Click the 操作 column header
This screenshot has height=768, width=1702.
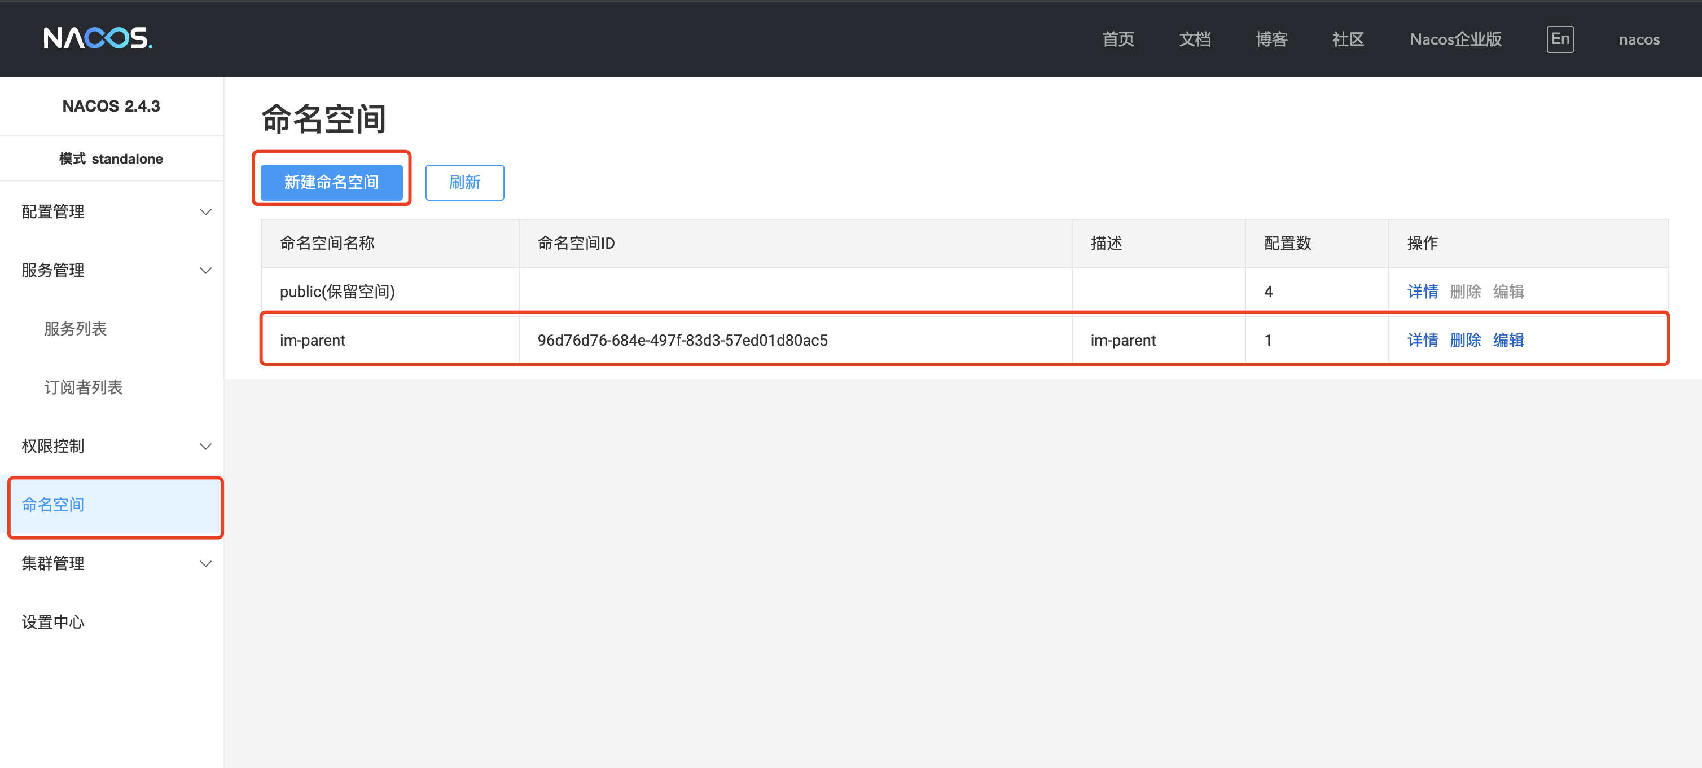(1528, 243)
